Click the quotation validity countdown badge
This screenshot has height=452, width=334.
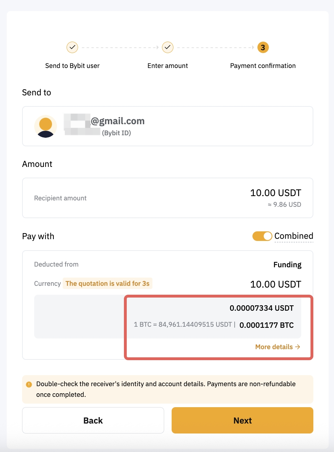108,284
